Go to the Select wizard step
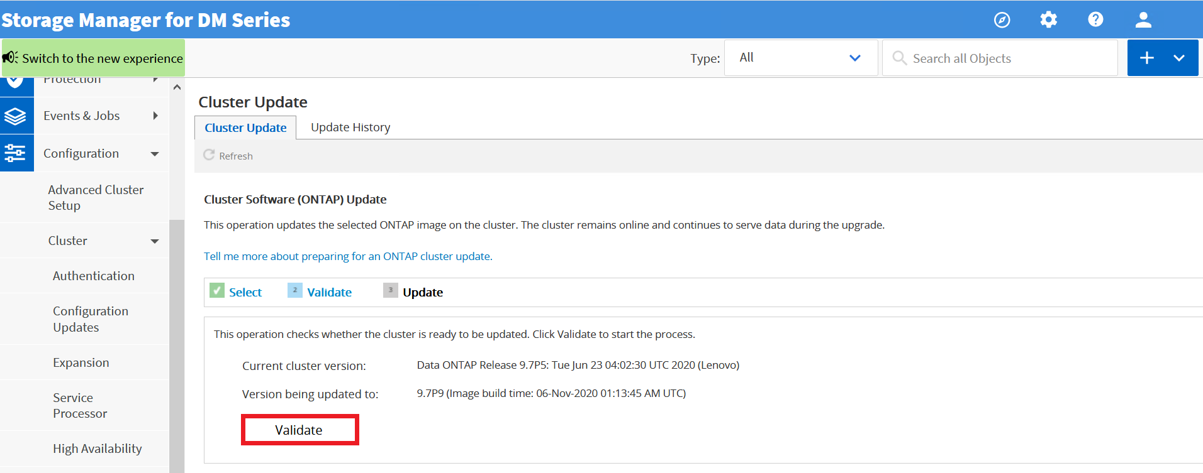1203x473 pixels. (245, 292)
